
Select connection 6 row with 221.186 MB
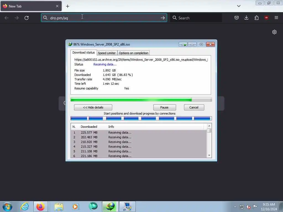[139, 156]
